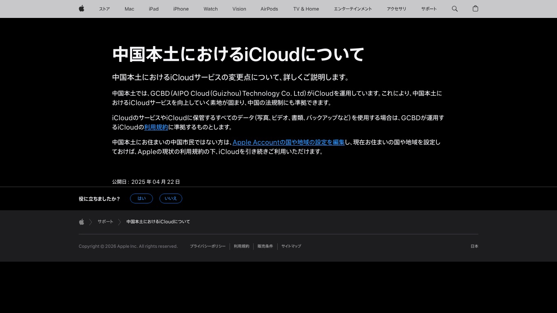Click the published date 2025 年 04 月 22 日

[x=156, y=182]
